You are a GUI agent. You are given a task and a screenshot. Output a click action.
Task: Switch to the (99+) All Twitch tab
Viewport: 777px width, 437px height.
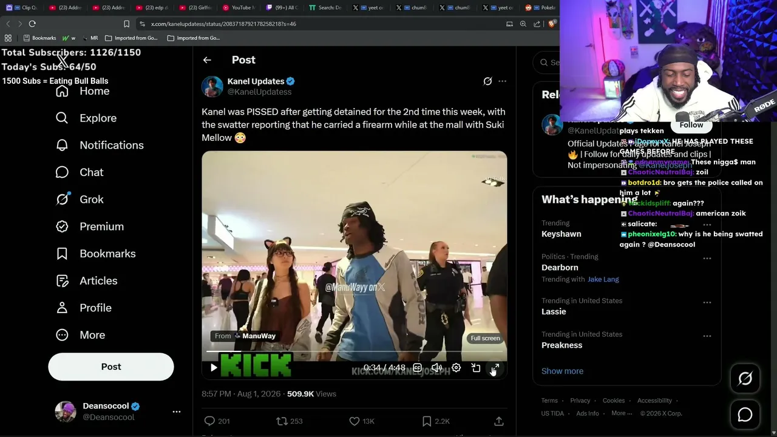pyautogui.click(x=282, y=8)
